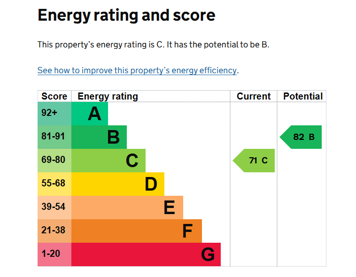Select the light orange E rating bar
Screen dimensions: 356x277
point(127,208)
